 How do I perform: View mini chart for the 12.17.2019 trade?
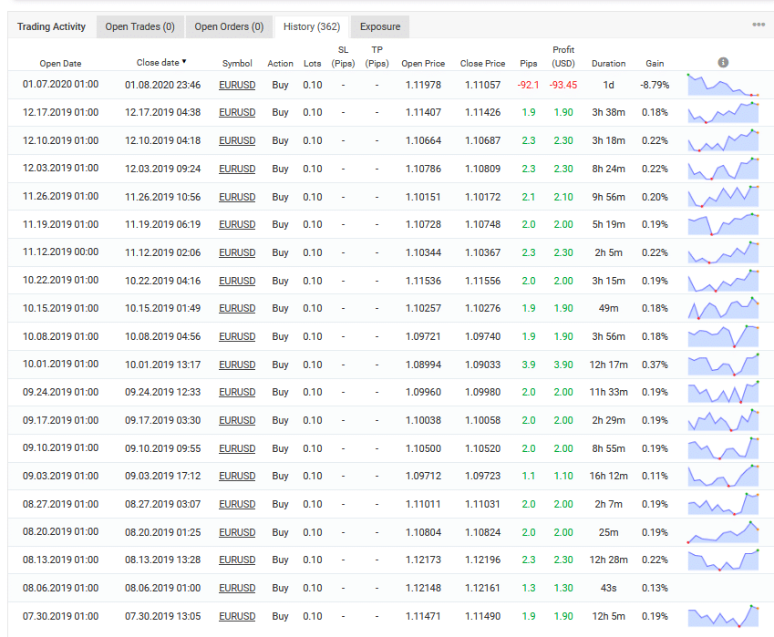point(724,113)
